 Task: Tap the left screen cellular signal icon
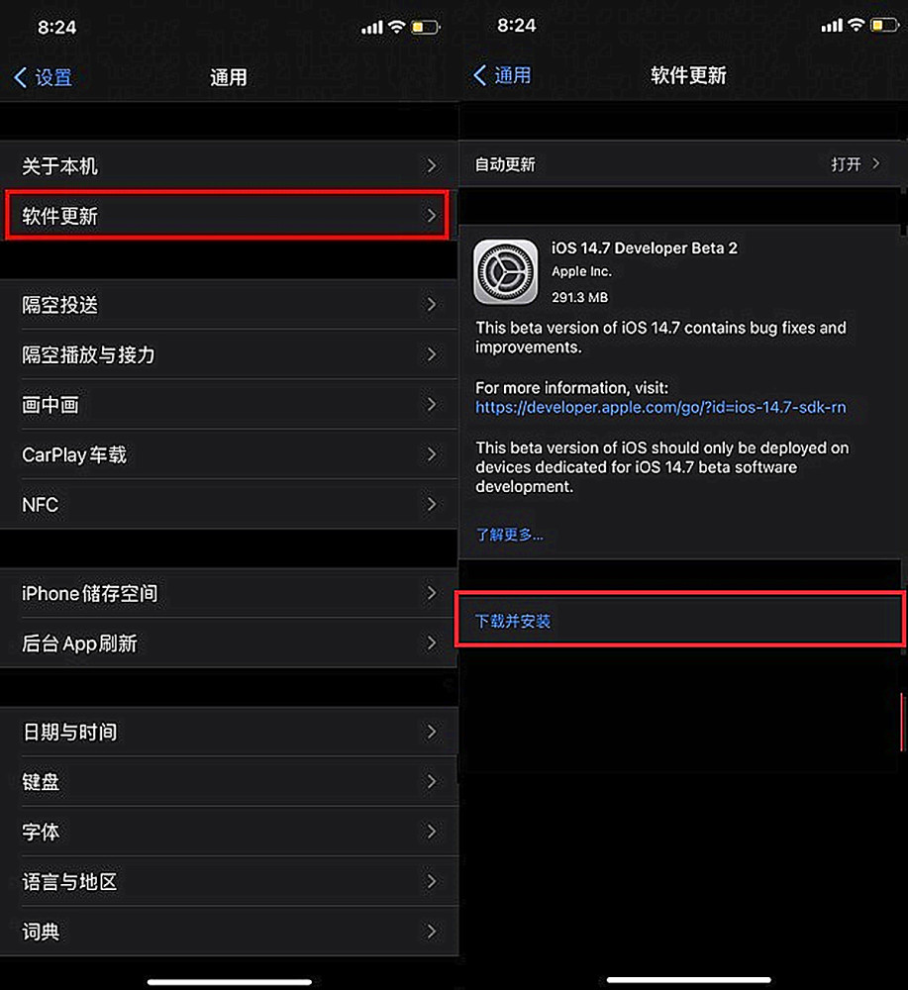pos(372,28)
